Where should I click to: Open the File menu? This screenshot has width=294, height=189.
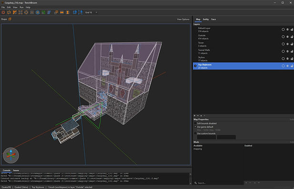(3, 7)
